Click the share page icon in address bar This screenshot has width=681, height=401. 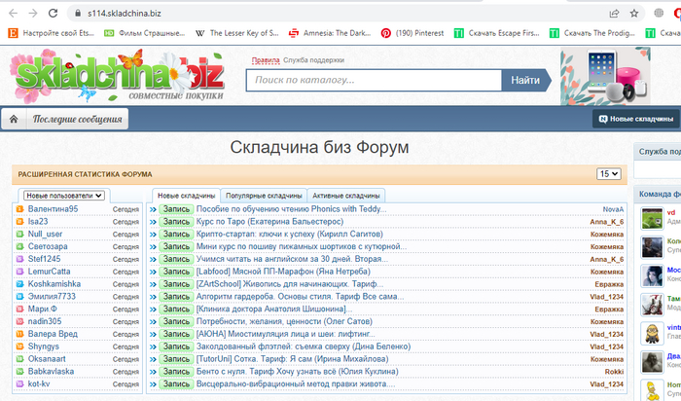[x=614, y=13]
